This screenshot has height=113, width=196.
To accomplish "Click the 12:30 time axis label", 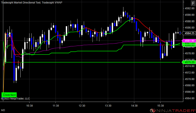I will pyautogui.click(x=82, y=106).
